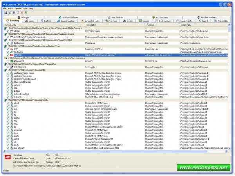
Task: Click the vertical scrollbar down arrow
Action: [x=229, y=148]
